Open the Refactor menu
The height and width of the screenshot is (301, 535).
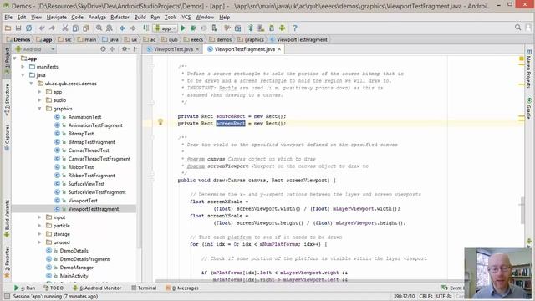point(120,17)
